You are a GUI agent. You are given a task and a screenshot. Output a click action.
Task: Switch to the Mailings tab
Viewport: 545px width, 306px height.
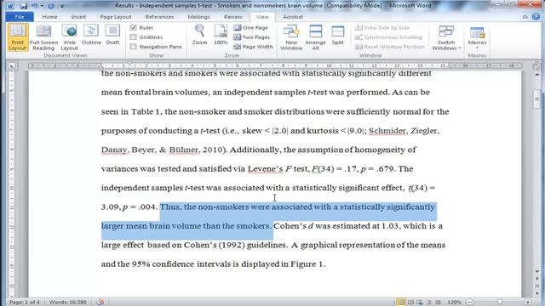[198, 17]
